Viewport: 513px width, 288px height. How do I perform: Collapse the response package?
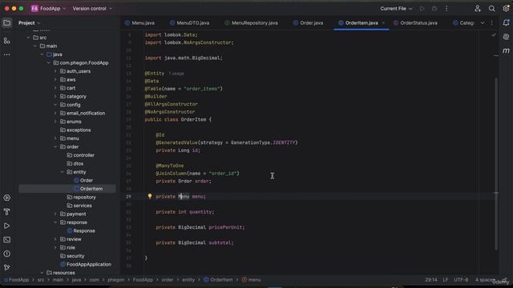(x=55, y=222)
